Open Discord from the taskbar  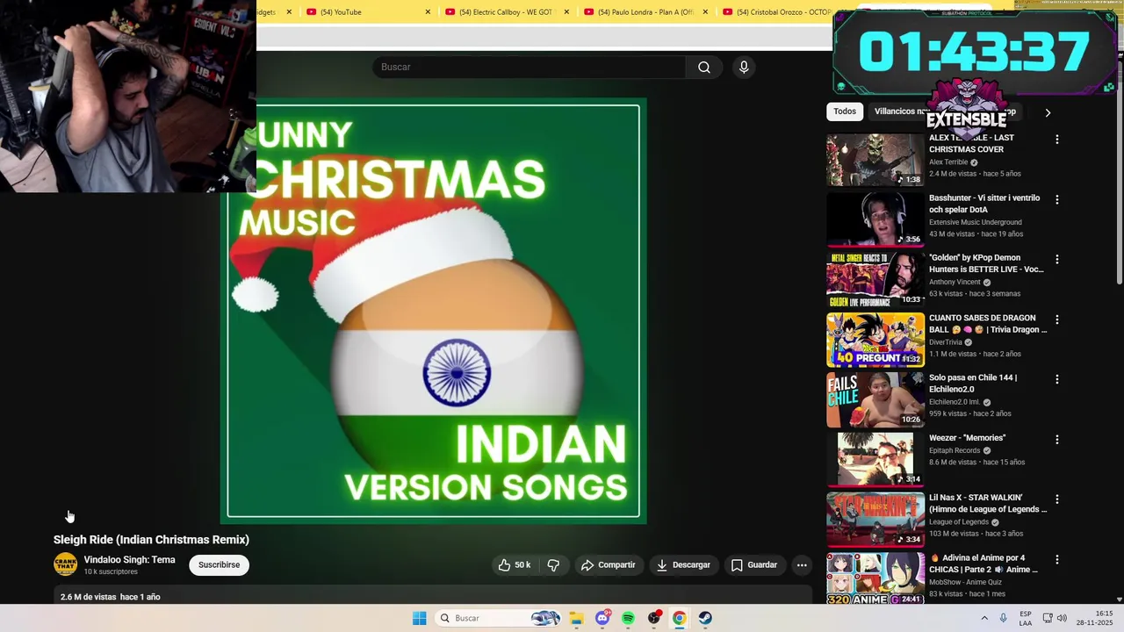tap(602, 618)
